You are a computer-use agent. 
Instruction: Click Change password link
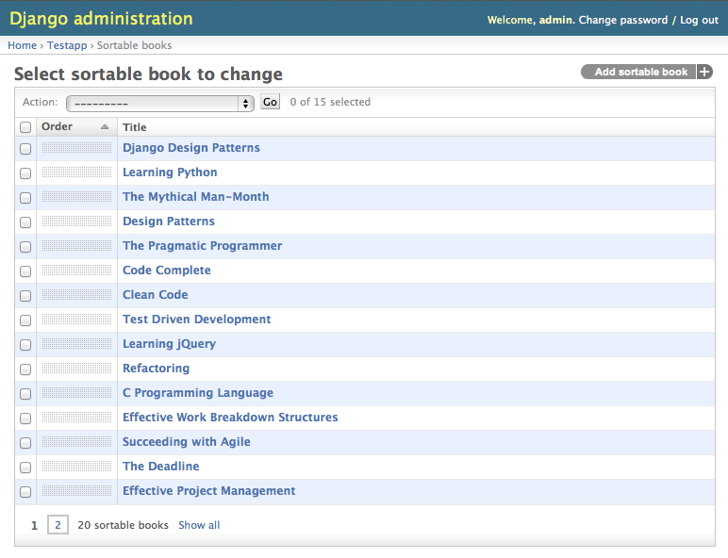(623, 20)
